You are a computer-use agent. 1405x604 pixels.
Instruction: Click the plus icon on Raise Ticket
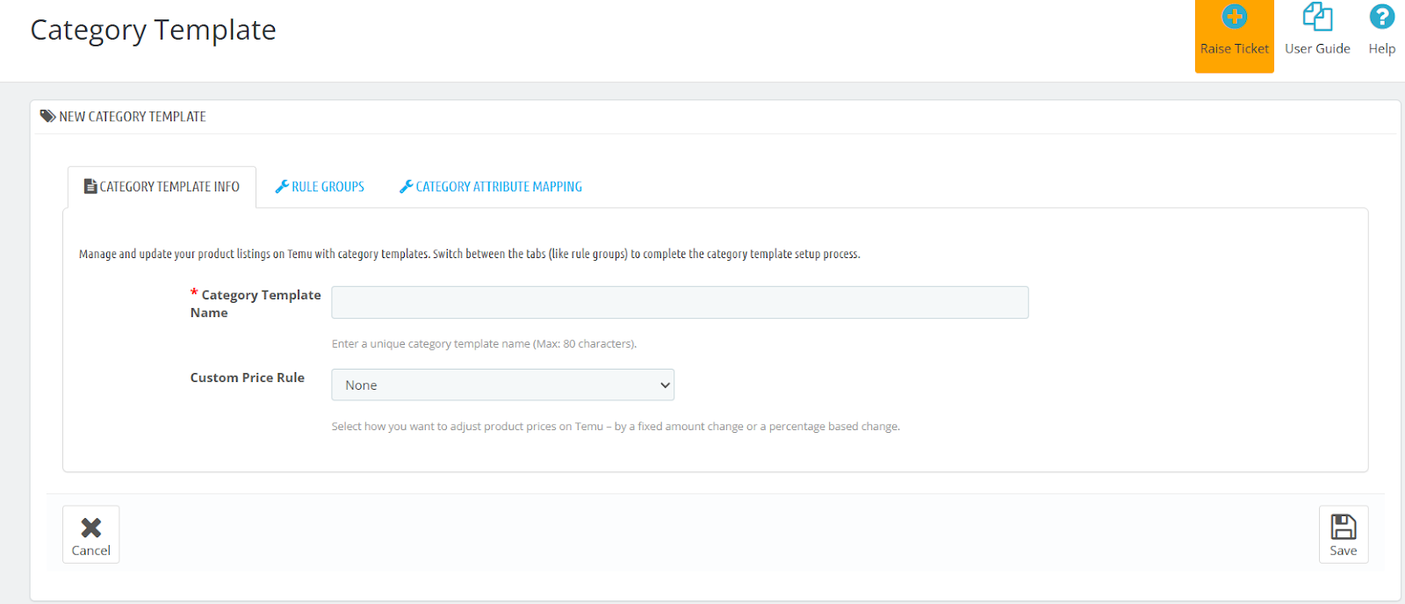1234,17
